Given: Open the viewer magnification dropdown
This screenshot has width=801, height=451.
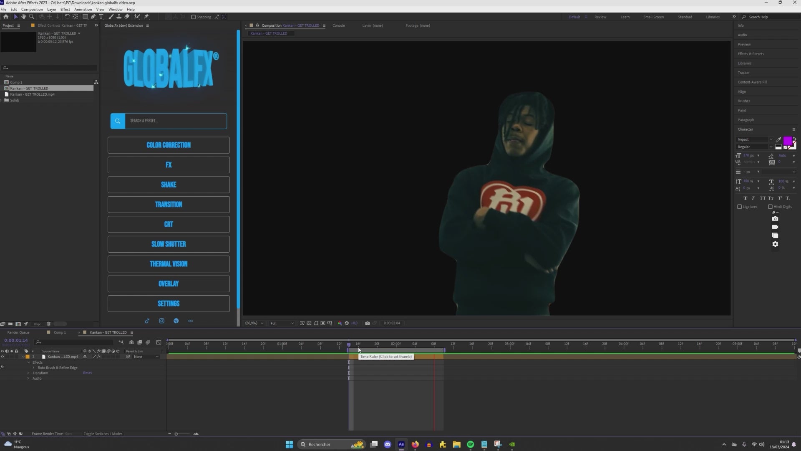Looking at the screenshot, I should [254, 323].
